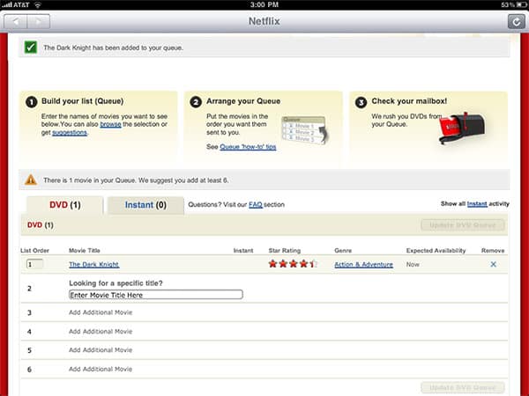The width and height of the screenshot is (529, 396).
Task: Open the suggestions link
Action: pos(70,132)
